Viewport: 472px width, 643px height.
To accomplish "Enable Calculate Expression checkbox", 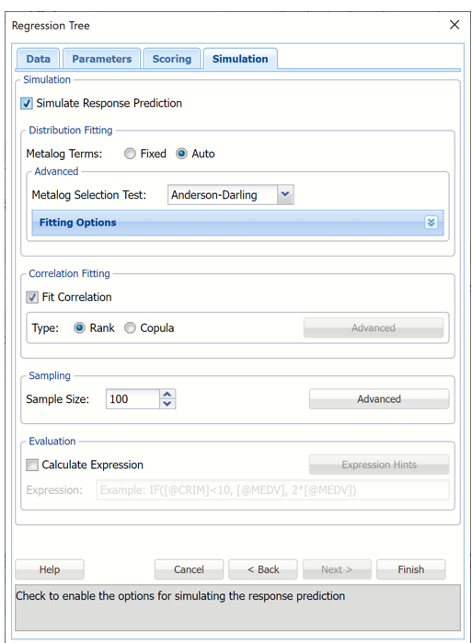I will click(x=32, y=465).
